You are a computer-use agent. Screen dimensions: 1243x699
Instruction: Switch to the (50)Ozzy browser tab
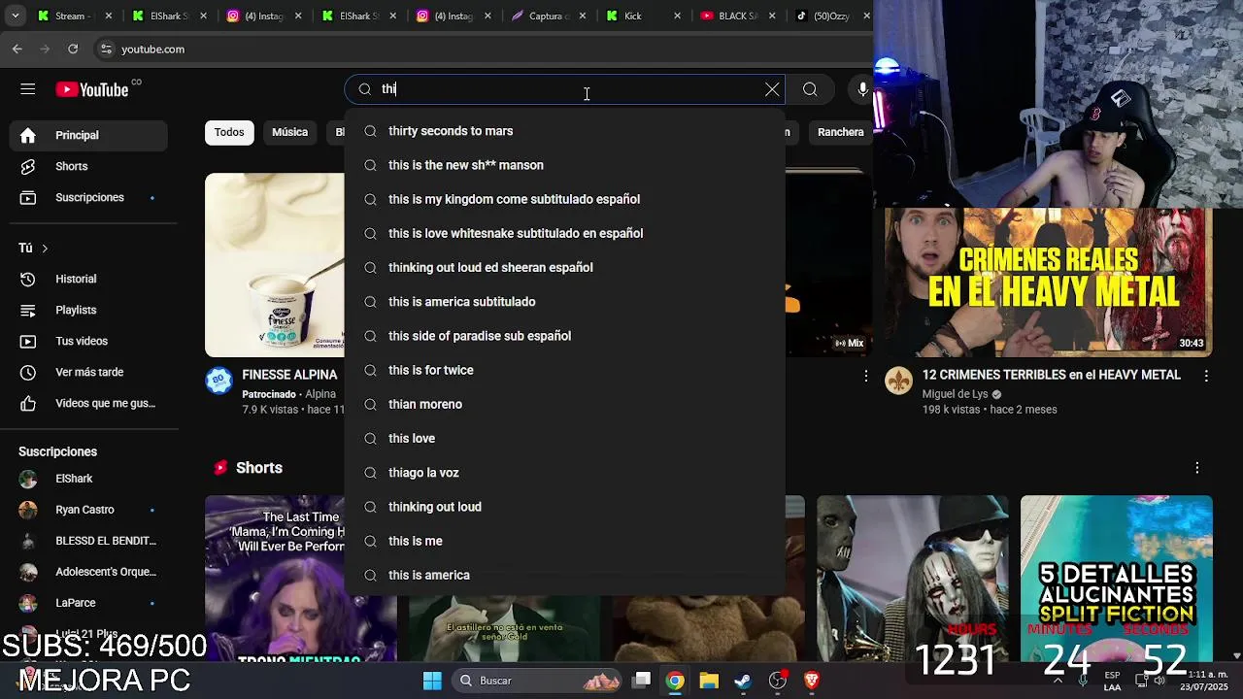[x=830, y=16]
